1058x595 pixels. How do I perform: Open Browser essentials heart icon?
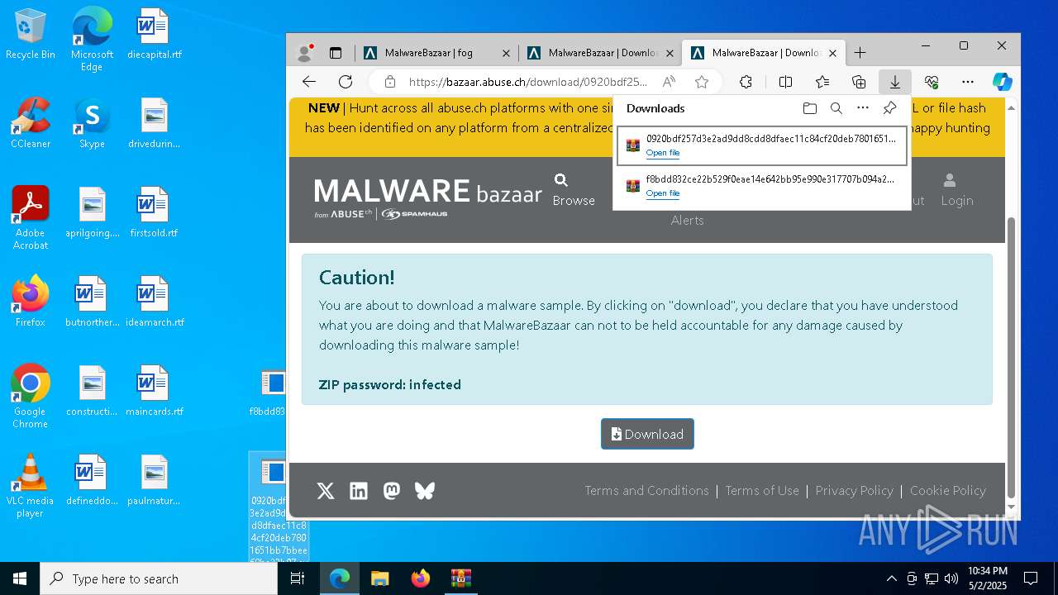[x=932, y=82]
